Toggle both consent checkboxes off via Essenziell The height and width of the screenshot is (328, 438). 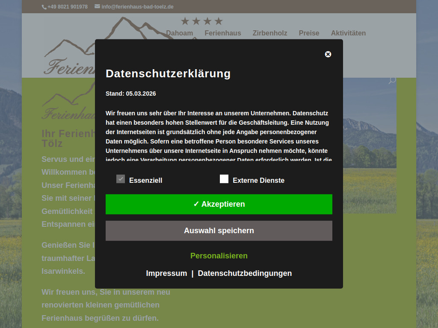point(120,179)
